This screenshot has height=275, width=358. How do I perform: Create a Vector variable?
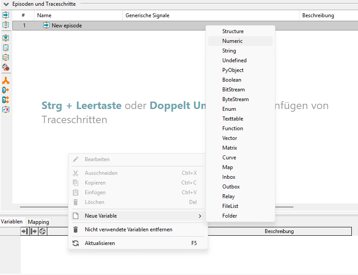pos(240,138)
